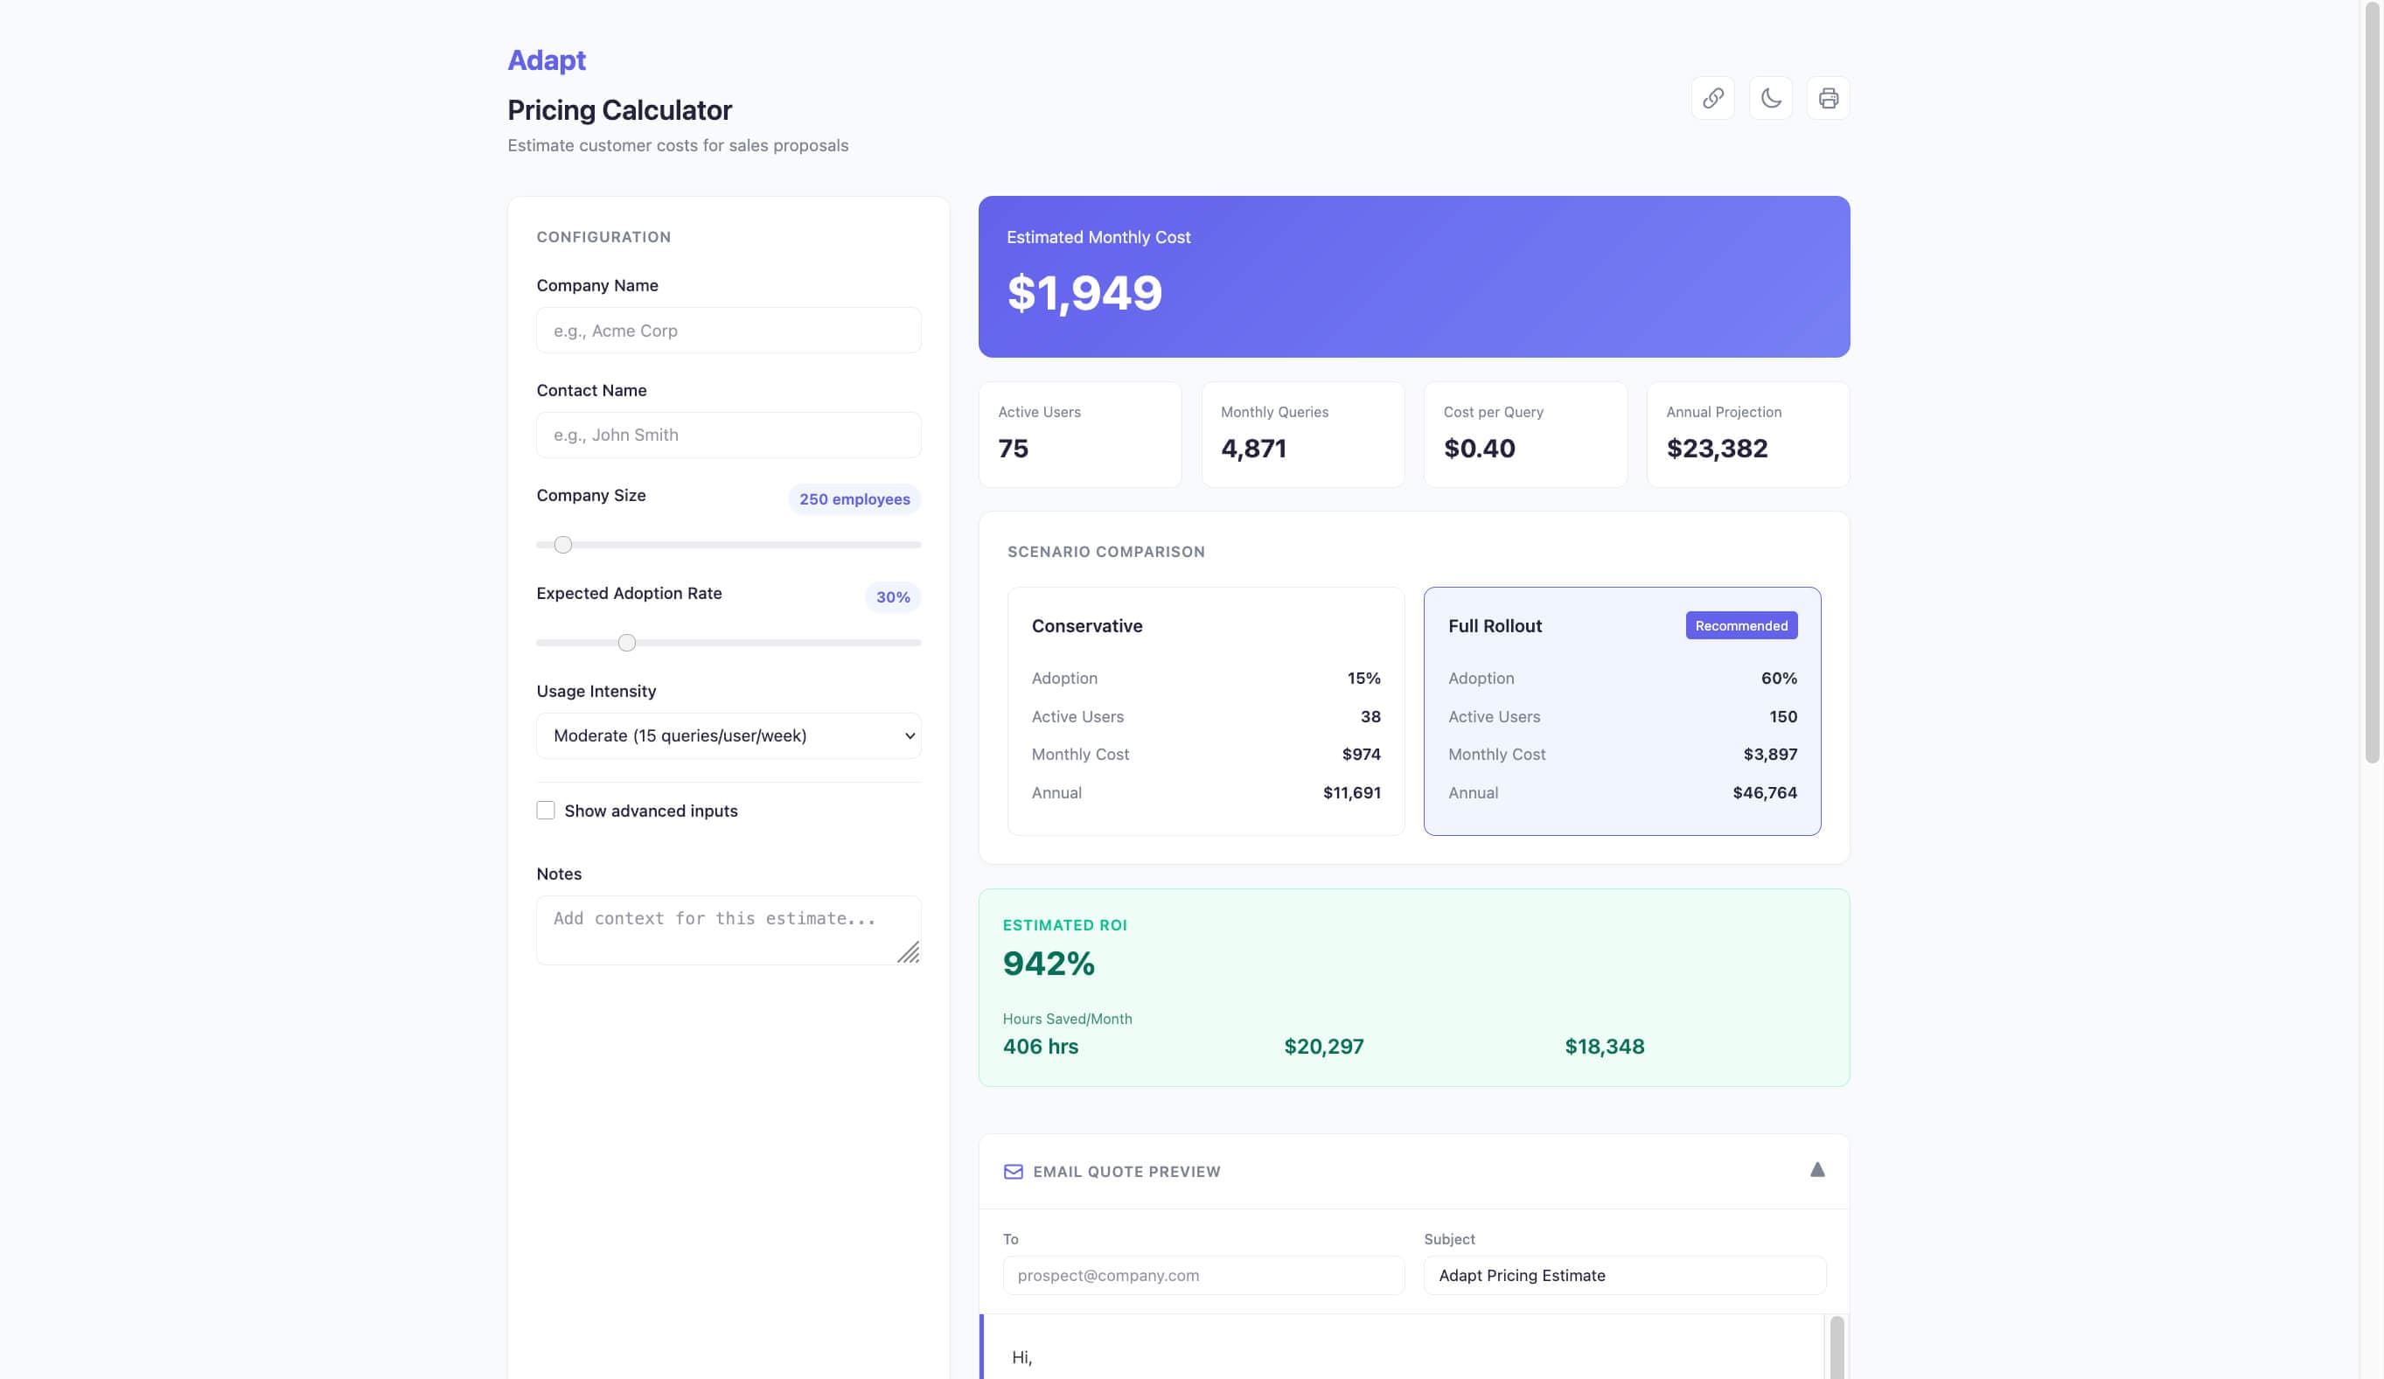Click the Company Name input field
The width and height of the screenshot is (2384, 1379).
728,330
